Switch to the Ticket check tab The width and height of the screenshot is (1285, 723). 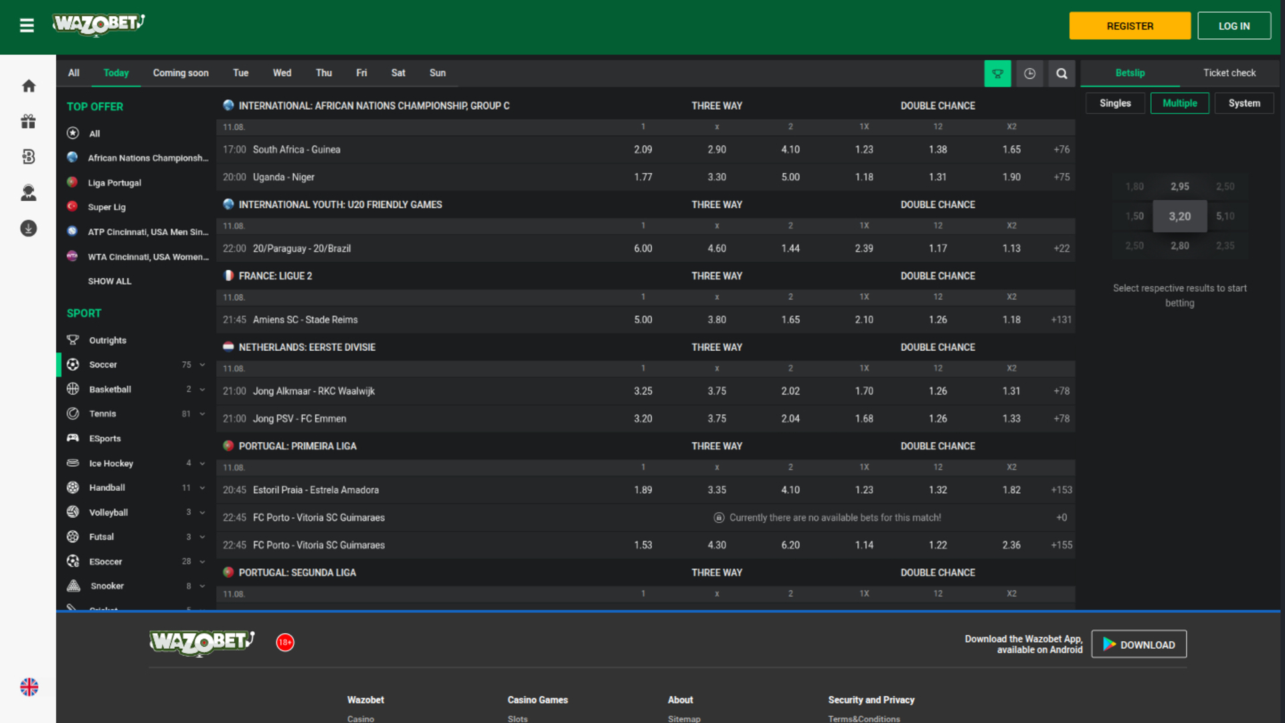pos(1229,73)
